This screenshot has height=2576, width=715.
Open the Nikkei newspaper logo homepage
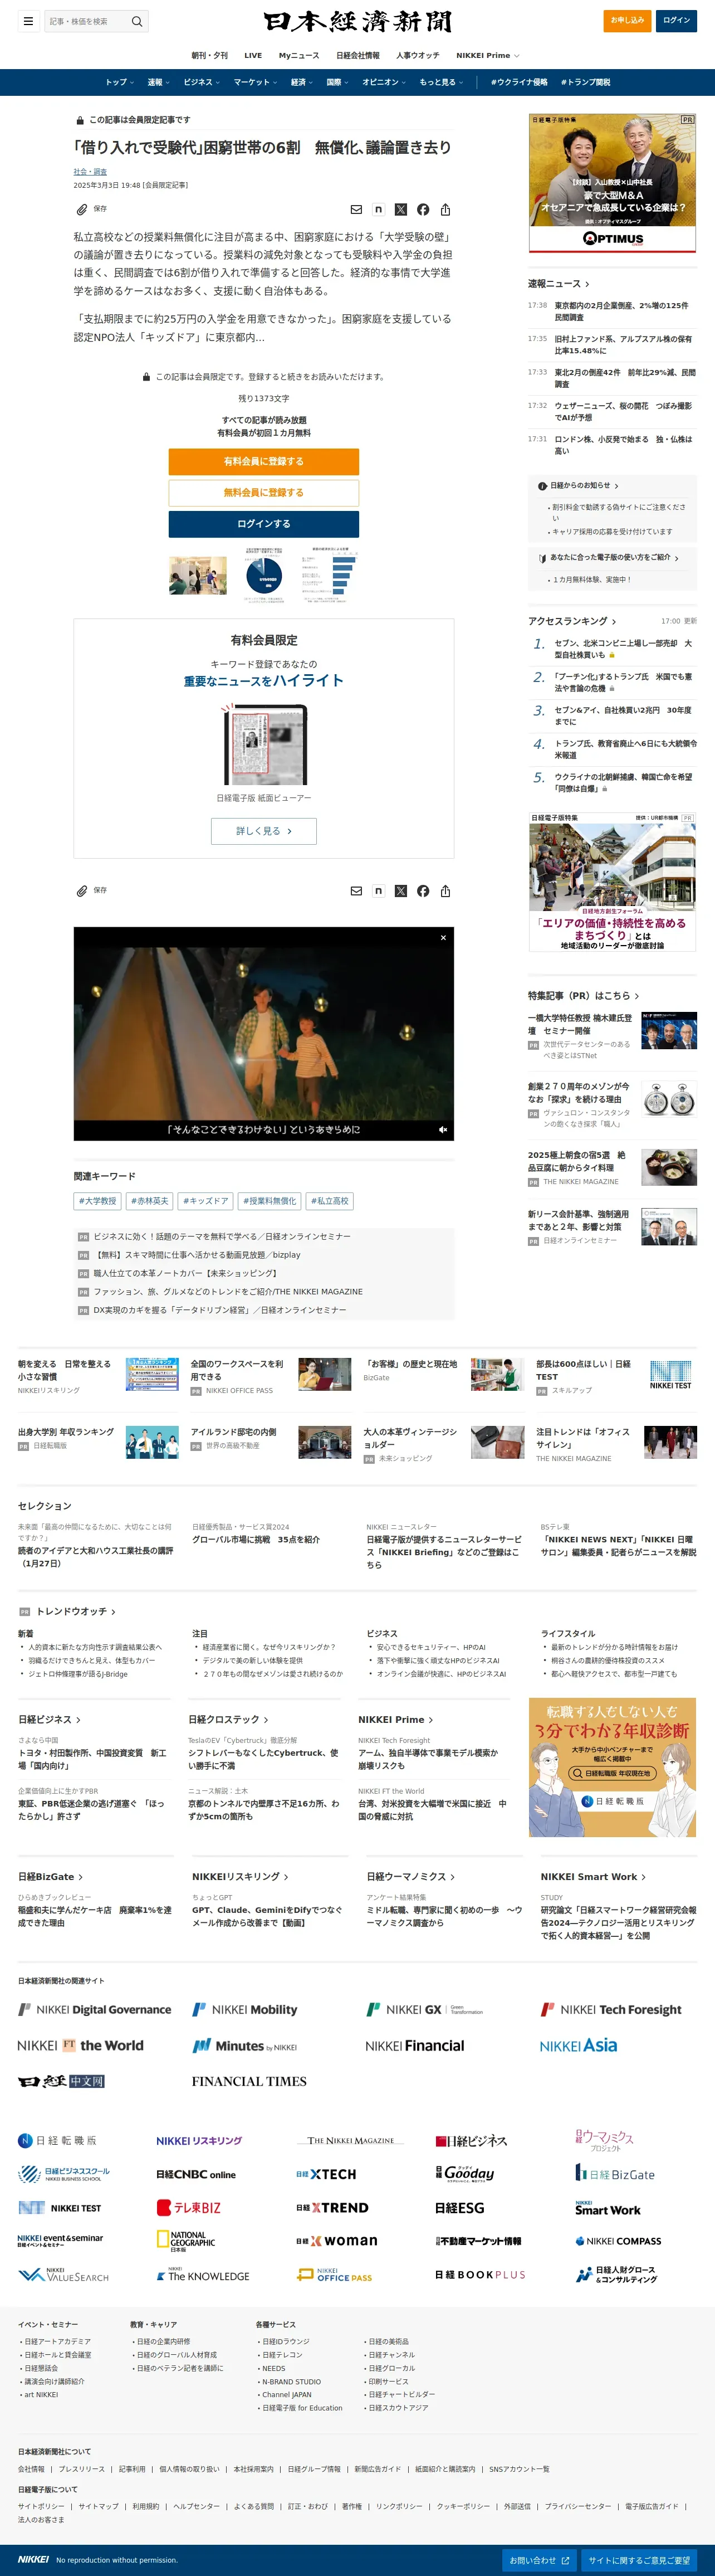click(357, 21)
